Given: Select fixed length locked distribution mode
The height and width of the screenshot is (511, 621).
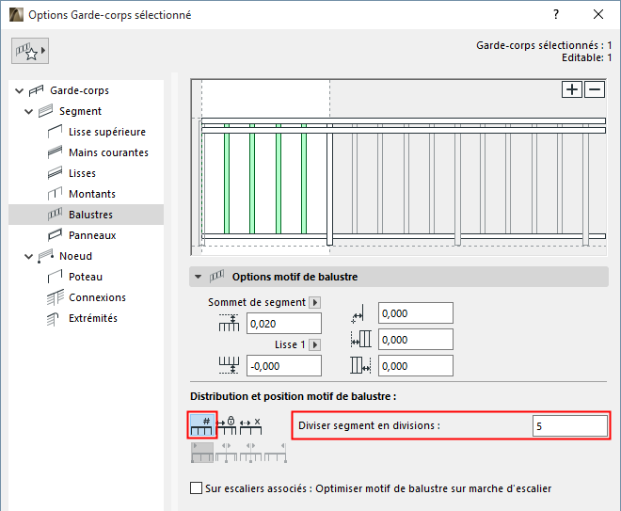Looking at the screenshot, I should pyautogui.click(x=227, y=425).
